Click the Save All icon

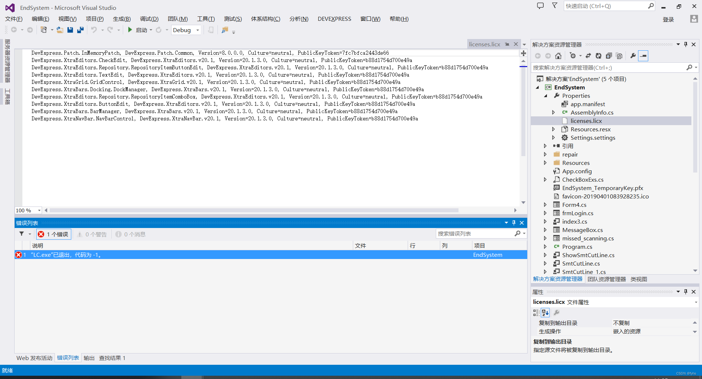80,30
